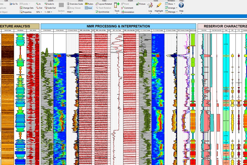
Task: Open the Limits dropdown
Action: (25, 4)
